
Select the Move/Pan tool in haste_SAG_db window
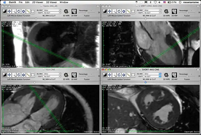point(9,11)
